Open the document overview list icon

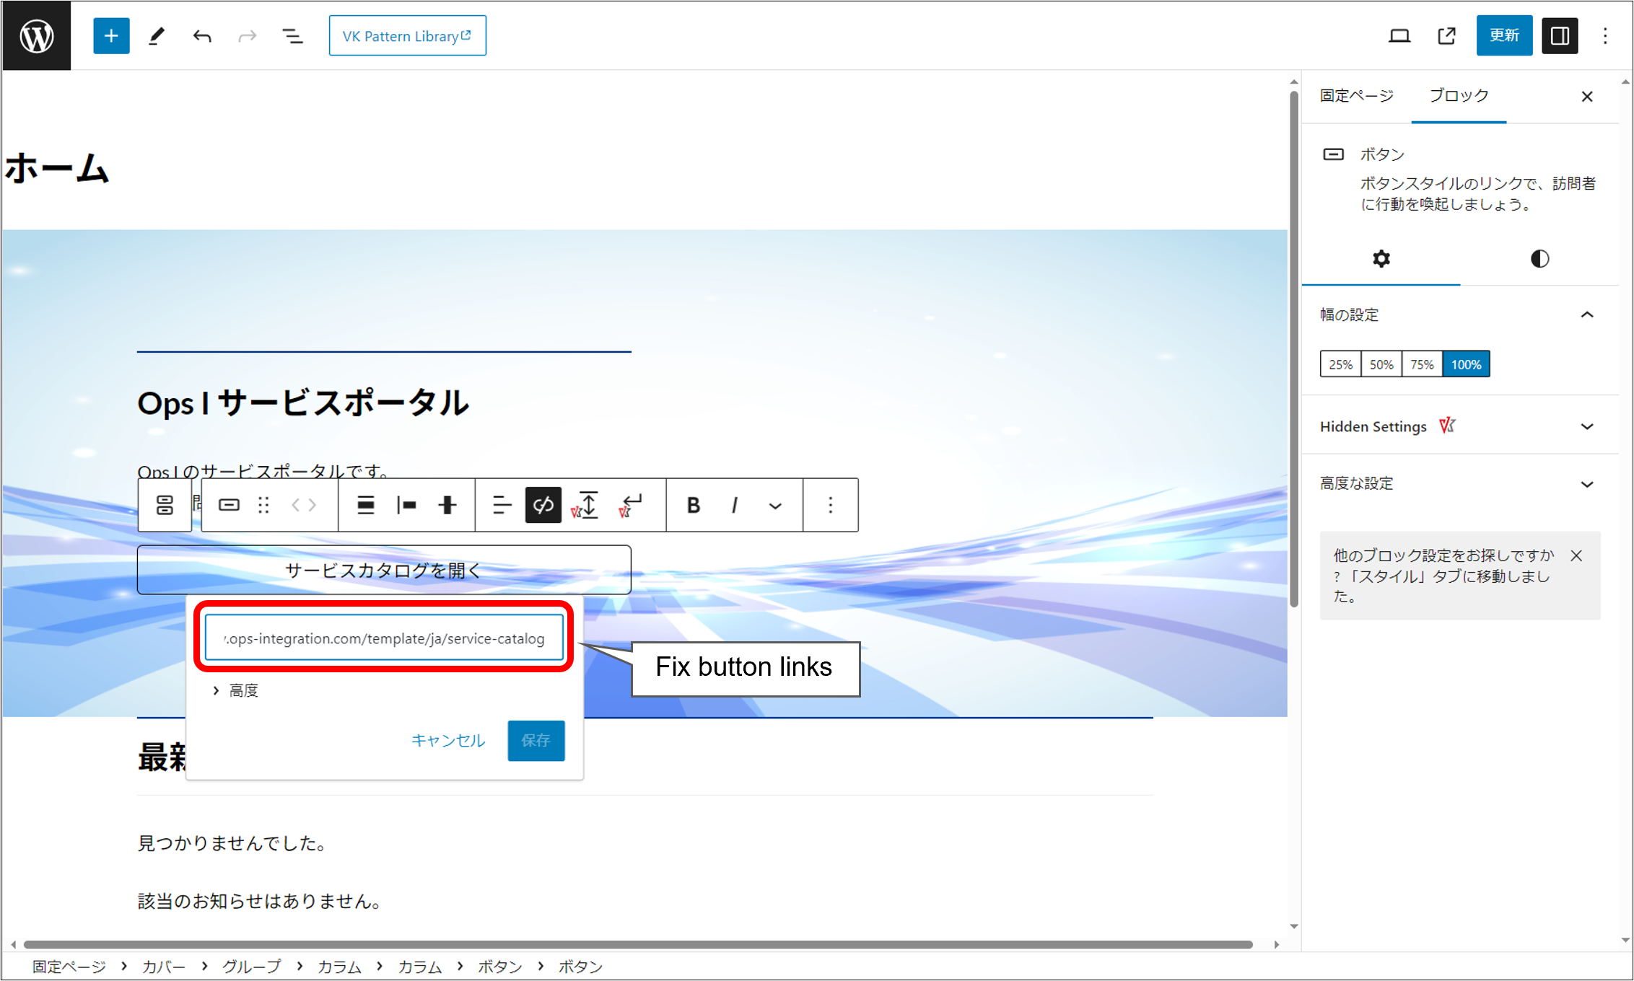[292, 36]
